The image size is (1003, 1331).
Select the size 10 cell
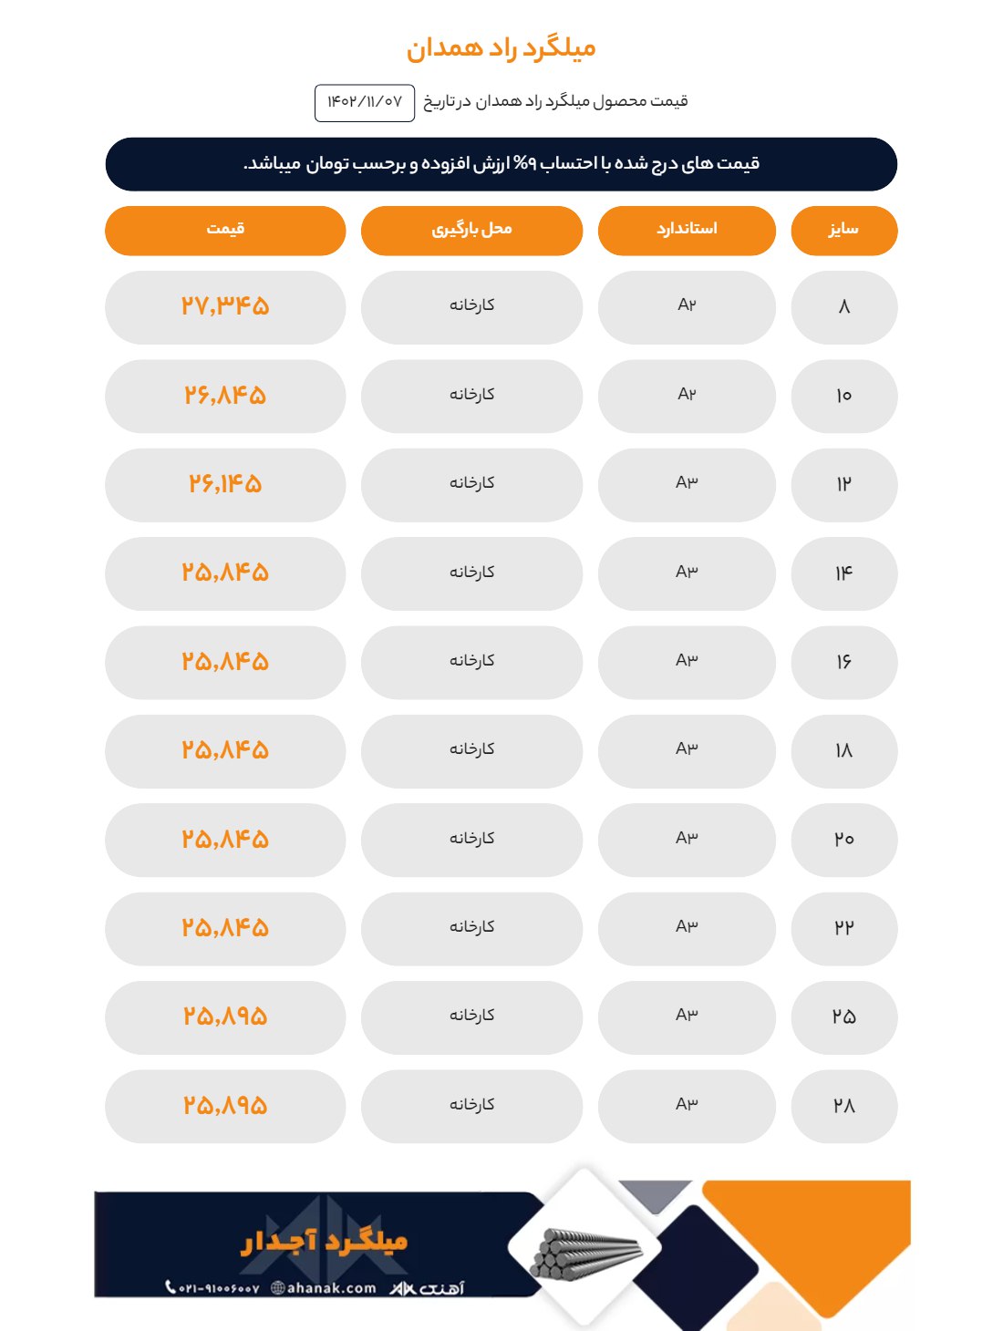(843, 396)
